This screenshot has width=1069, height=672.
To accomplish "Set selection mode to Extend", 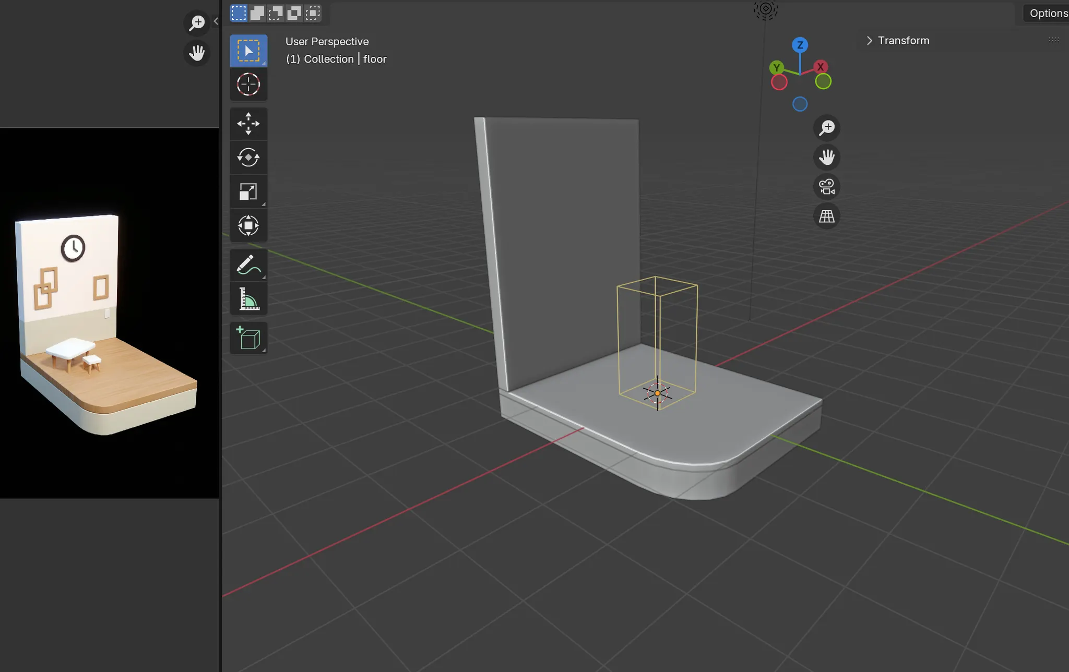I will point(257,13).
